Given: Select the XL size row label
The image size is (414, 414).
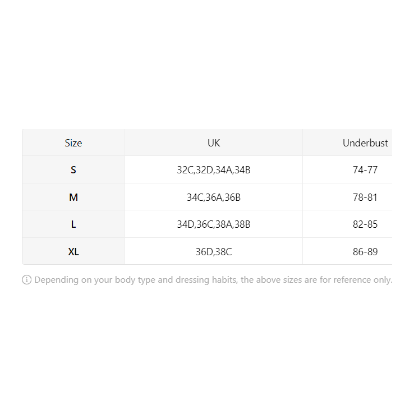Looking at the screenshot, I should (73, 252).
